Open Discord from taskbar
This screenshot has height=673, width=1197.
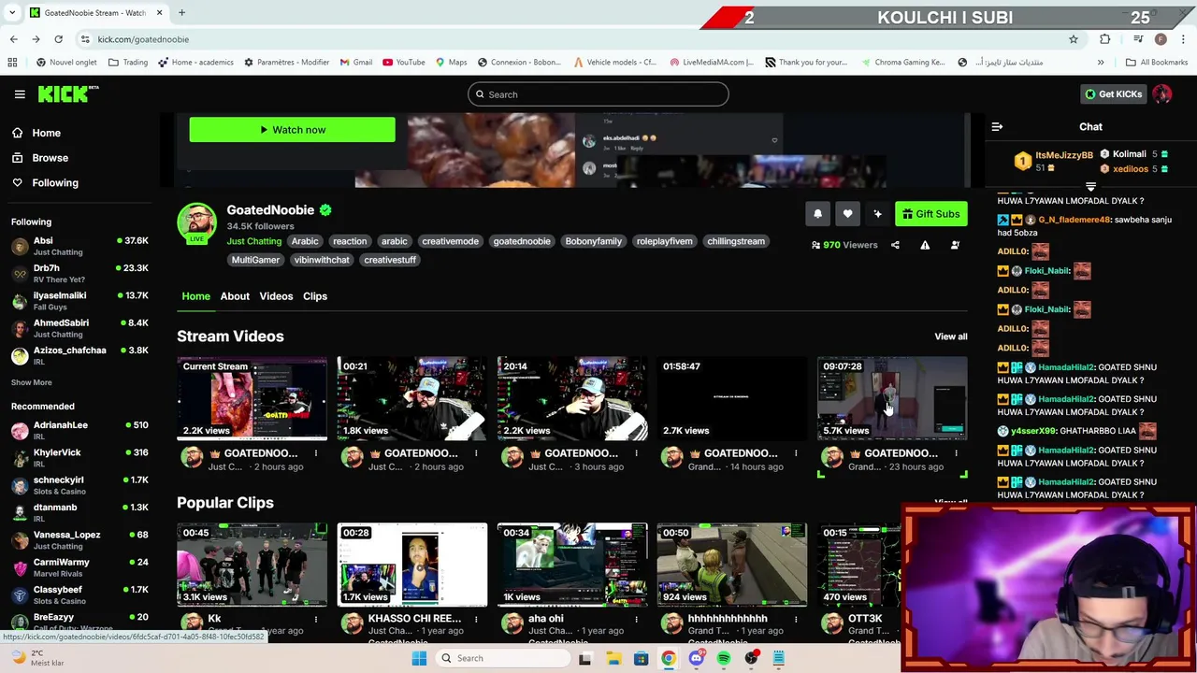pos(696,658)
